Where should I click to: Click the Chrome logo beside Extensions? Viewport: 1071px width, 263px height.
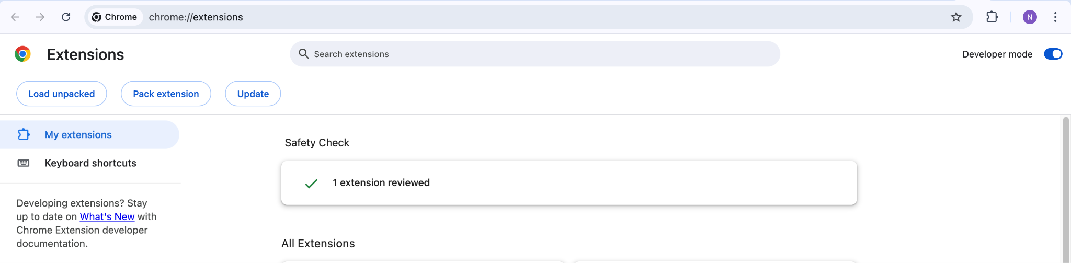click(22, 54)
